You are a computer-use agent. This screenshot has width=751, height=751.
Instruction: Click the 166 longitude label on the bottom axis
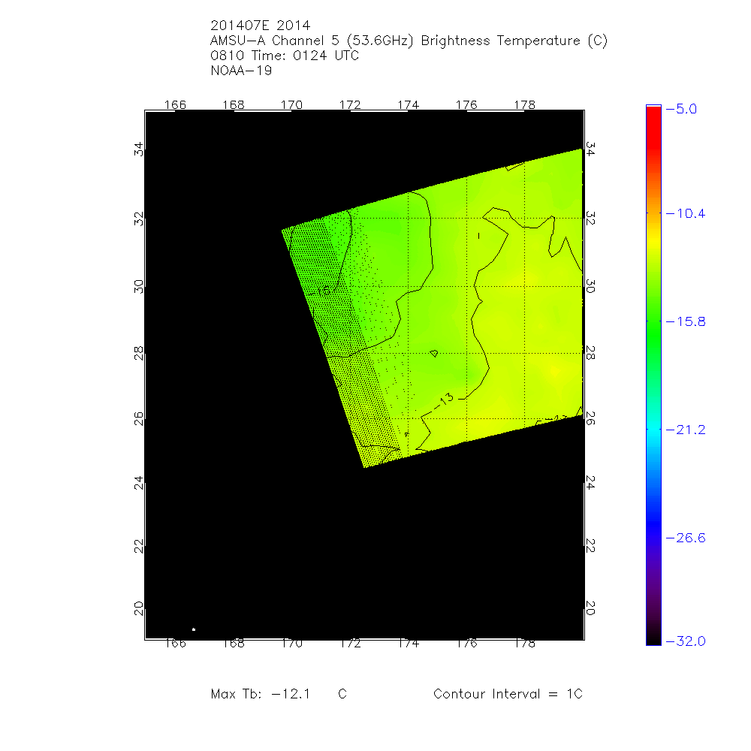click(x=175, y=643)
